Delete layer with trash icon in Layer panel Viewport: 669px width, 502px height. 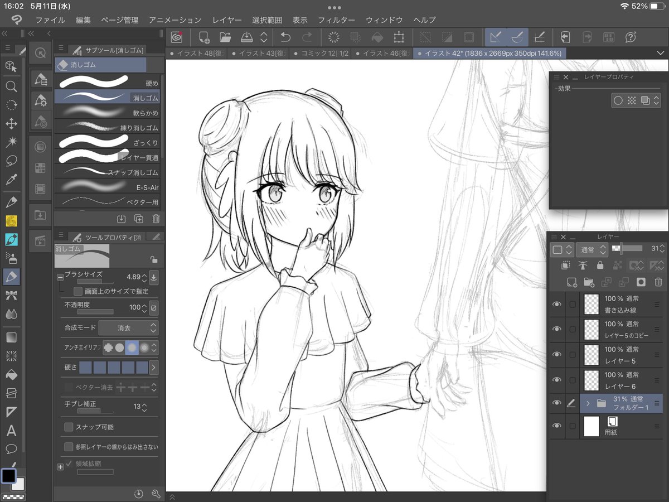[658, 282]
